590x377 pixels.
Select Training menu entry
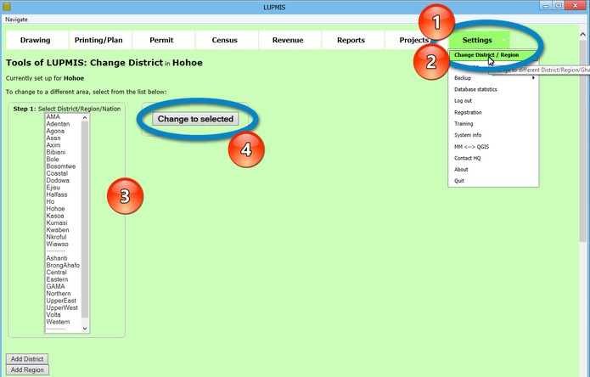click(x=493, y=124)
